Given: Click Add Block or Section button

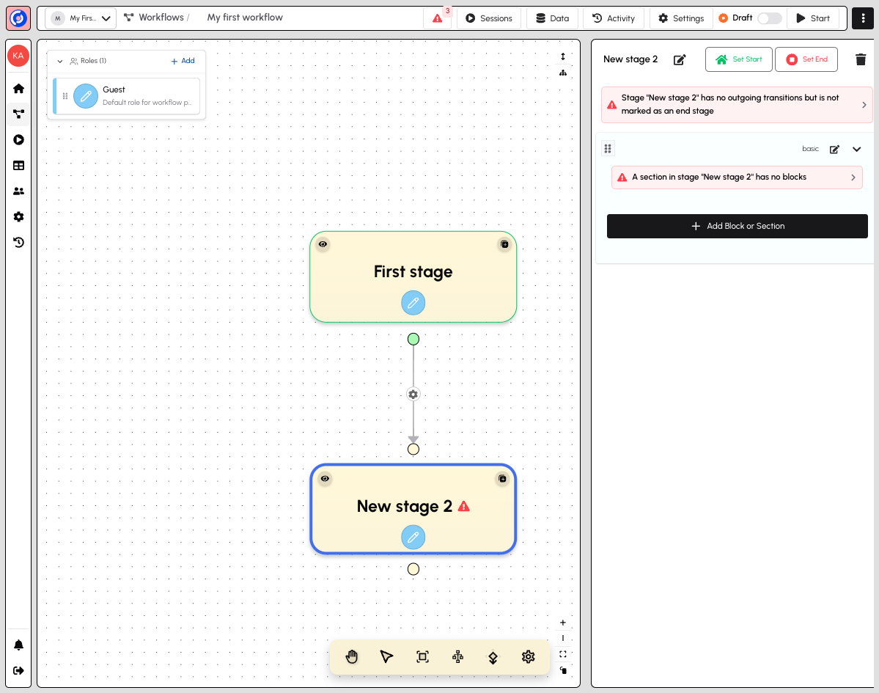Looking at the screenshot, I should pos(738,226).
